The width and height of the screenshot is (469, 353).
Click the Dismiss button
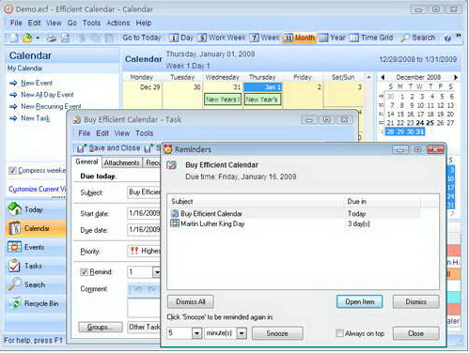(416, 302)
